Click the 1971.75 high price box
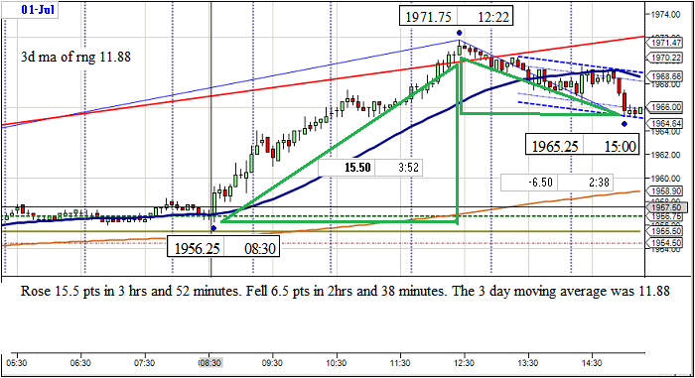The height and width of the screenshot is (378, 695). click(x=428, y=17)
